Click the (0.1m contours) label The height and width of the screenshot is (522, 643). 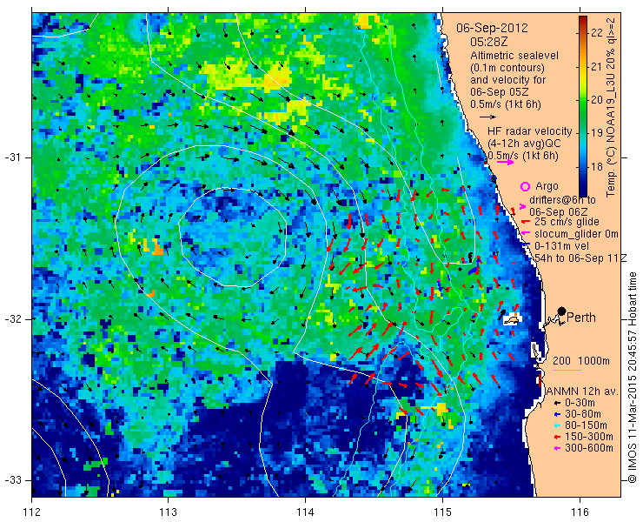click(507, 67)
